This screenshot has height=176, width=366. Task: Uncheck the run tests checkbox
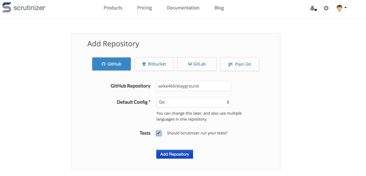[159, 133]
